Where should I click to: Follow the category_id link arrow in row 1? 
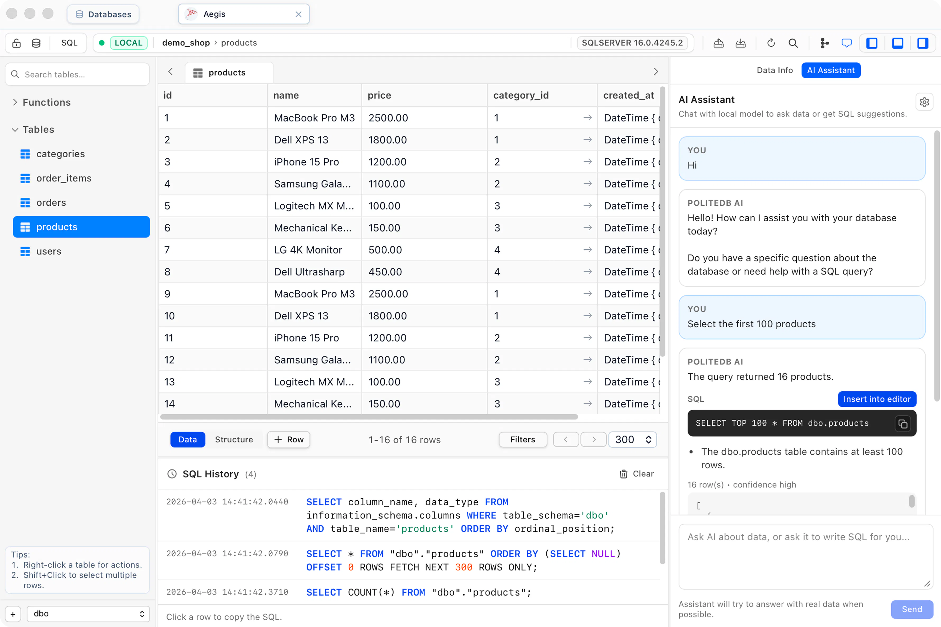point(587,118)
